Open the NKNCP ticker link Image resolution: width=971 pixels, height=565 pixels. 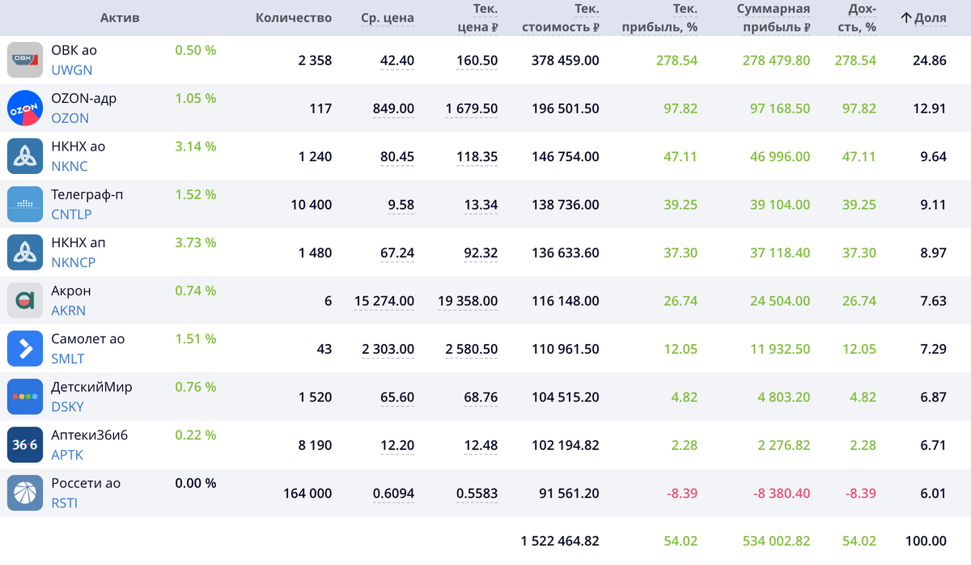73,263
